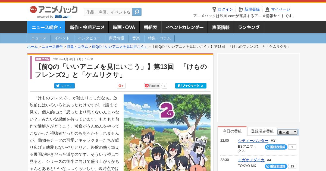Open the エガオノダイカ program link

(251, 160)
